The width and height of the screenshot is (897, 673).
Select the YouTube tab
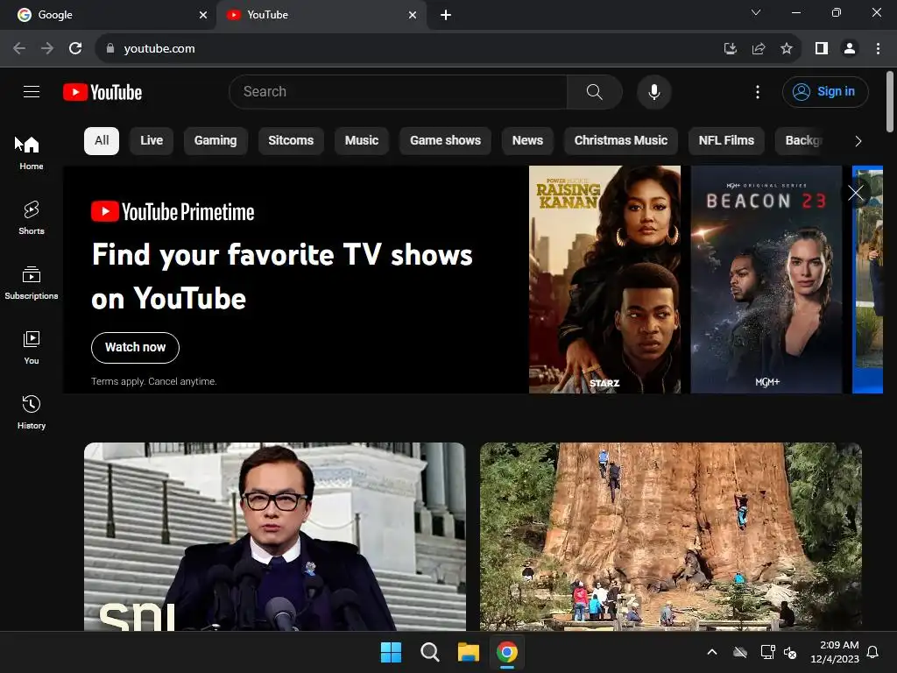click(x=321, y=15)
